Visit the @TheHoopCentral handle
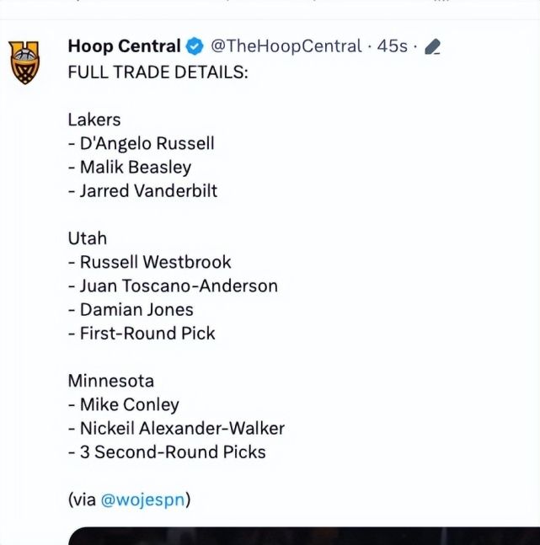This screenshot has width=540, height=545. 286,46
